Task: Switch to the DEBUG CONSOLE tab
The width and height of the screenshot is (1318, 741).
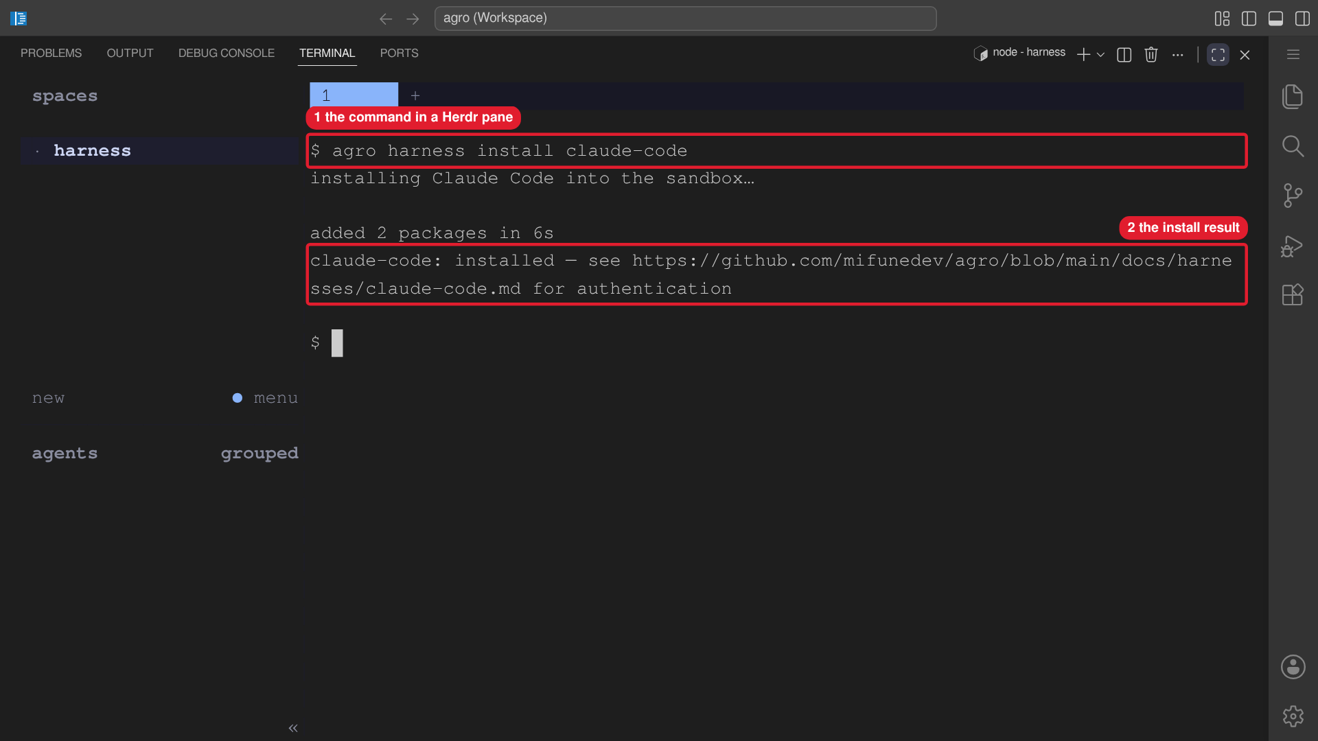Action: (227, 53)
